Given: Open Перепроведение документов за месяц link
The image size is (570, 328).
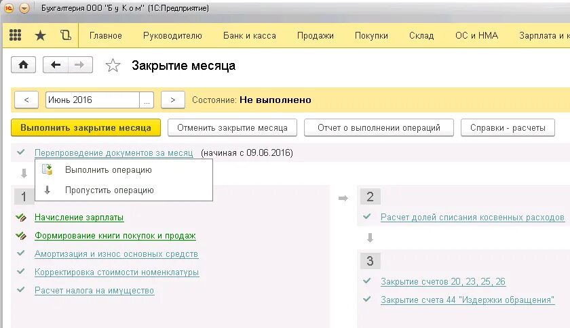Looking at the screenshot, I should (x=114, y=153).
